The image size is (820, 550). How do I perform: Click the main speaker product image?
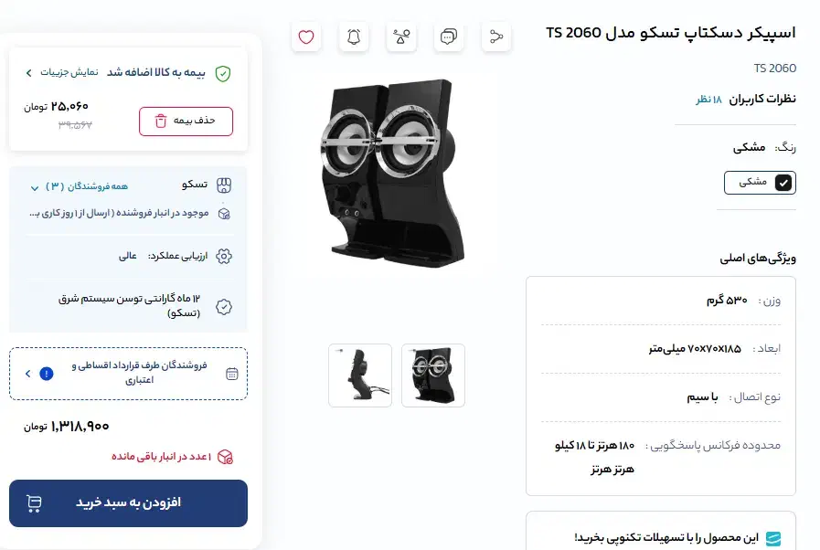(x=394, y=173)
